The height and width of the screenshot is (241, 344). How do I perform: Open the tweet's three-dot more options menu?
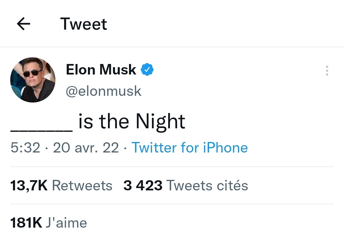click(x=327, y=70)
